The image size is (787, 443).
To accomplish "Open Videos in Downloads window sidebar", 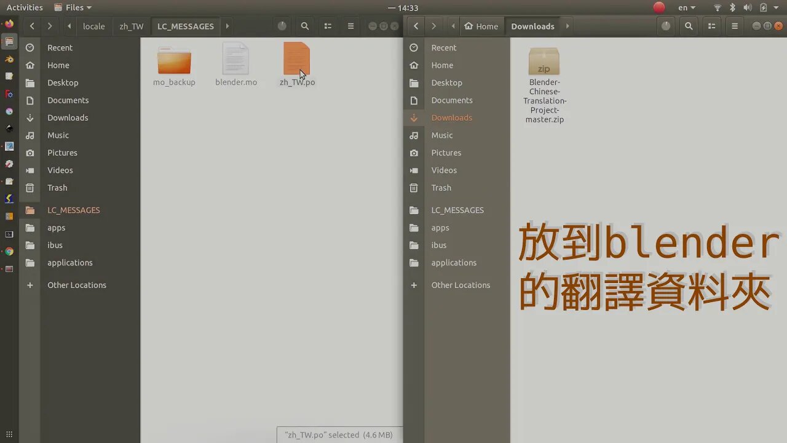I will (457, 170).
